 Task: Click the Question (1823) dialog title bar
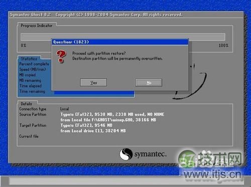pyautogui.click(x=120, y=42)
